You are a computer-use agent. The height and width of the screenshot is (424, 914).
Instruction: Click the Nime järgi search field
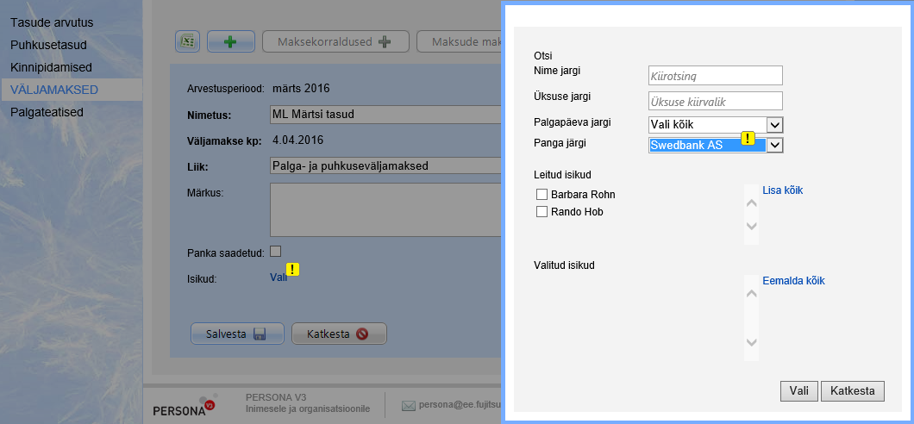coord(715,76)
